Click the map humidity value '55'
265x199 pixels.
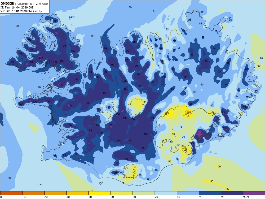point(212,181)
